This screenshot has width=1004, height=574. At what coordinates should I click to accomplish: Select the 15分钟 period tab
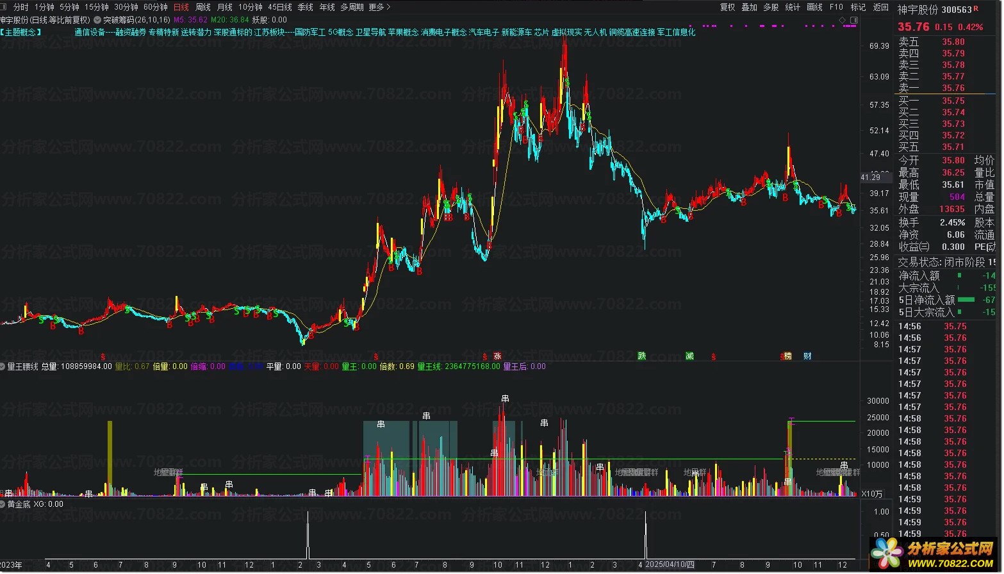point(97,7)
